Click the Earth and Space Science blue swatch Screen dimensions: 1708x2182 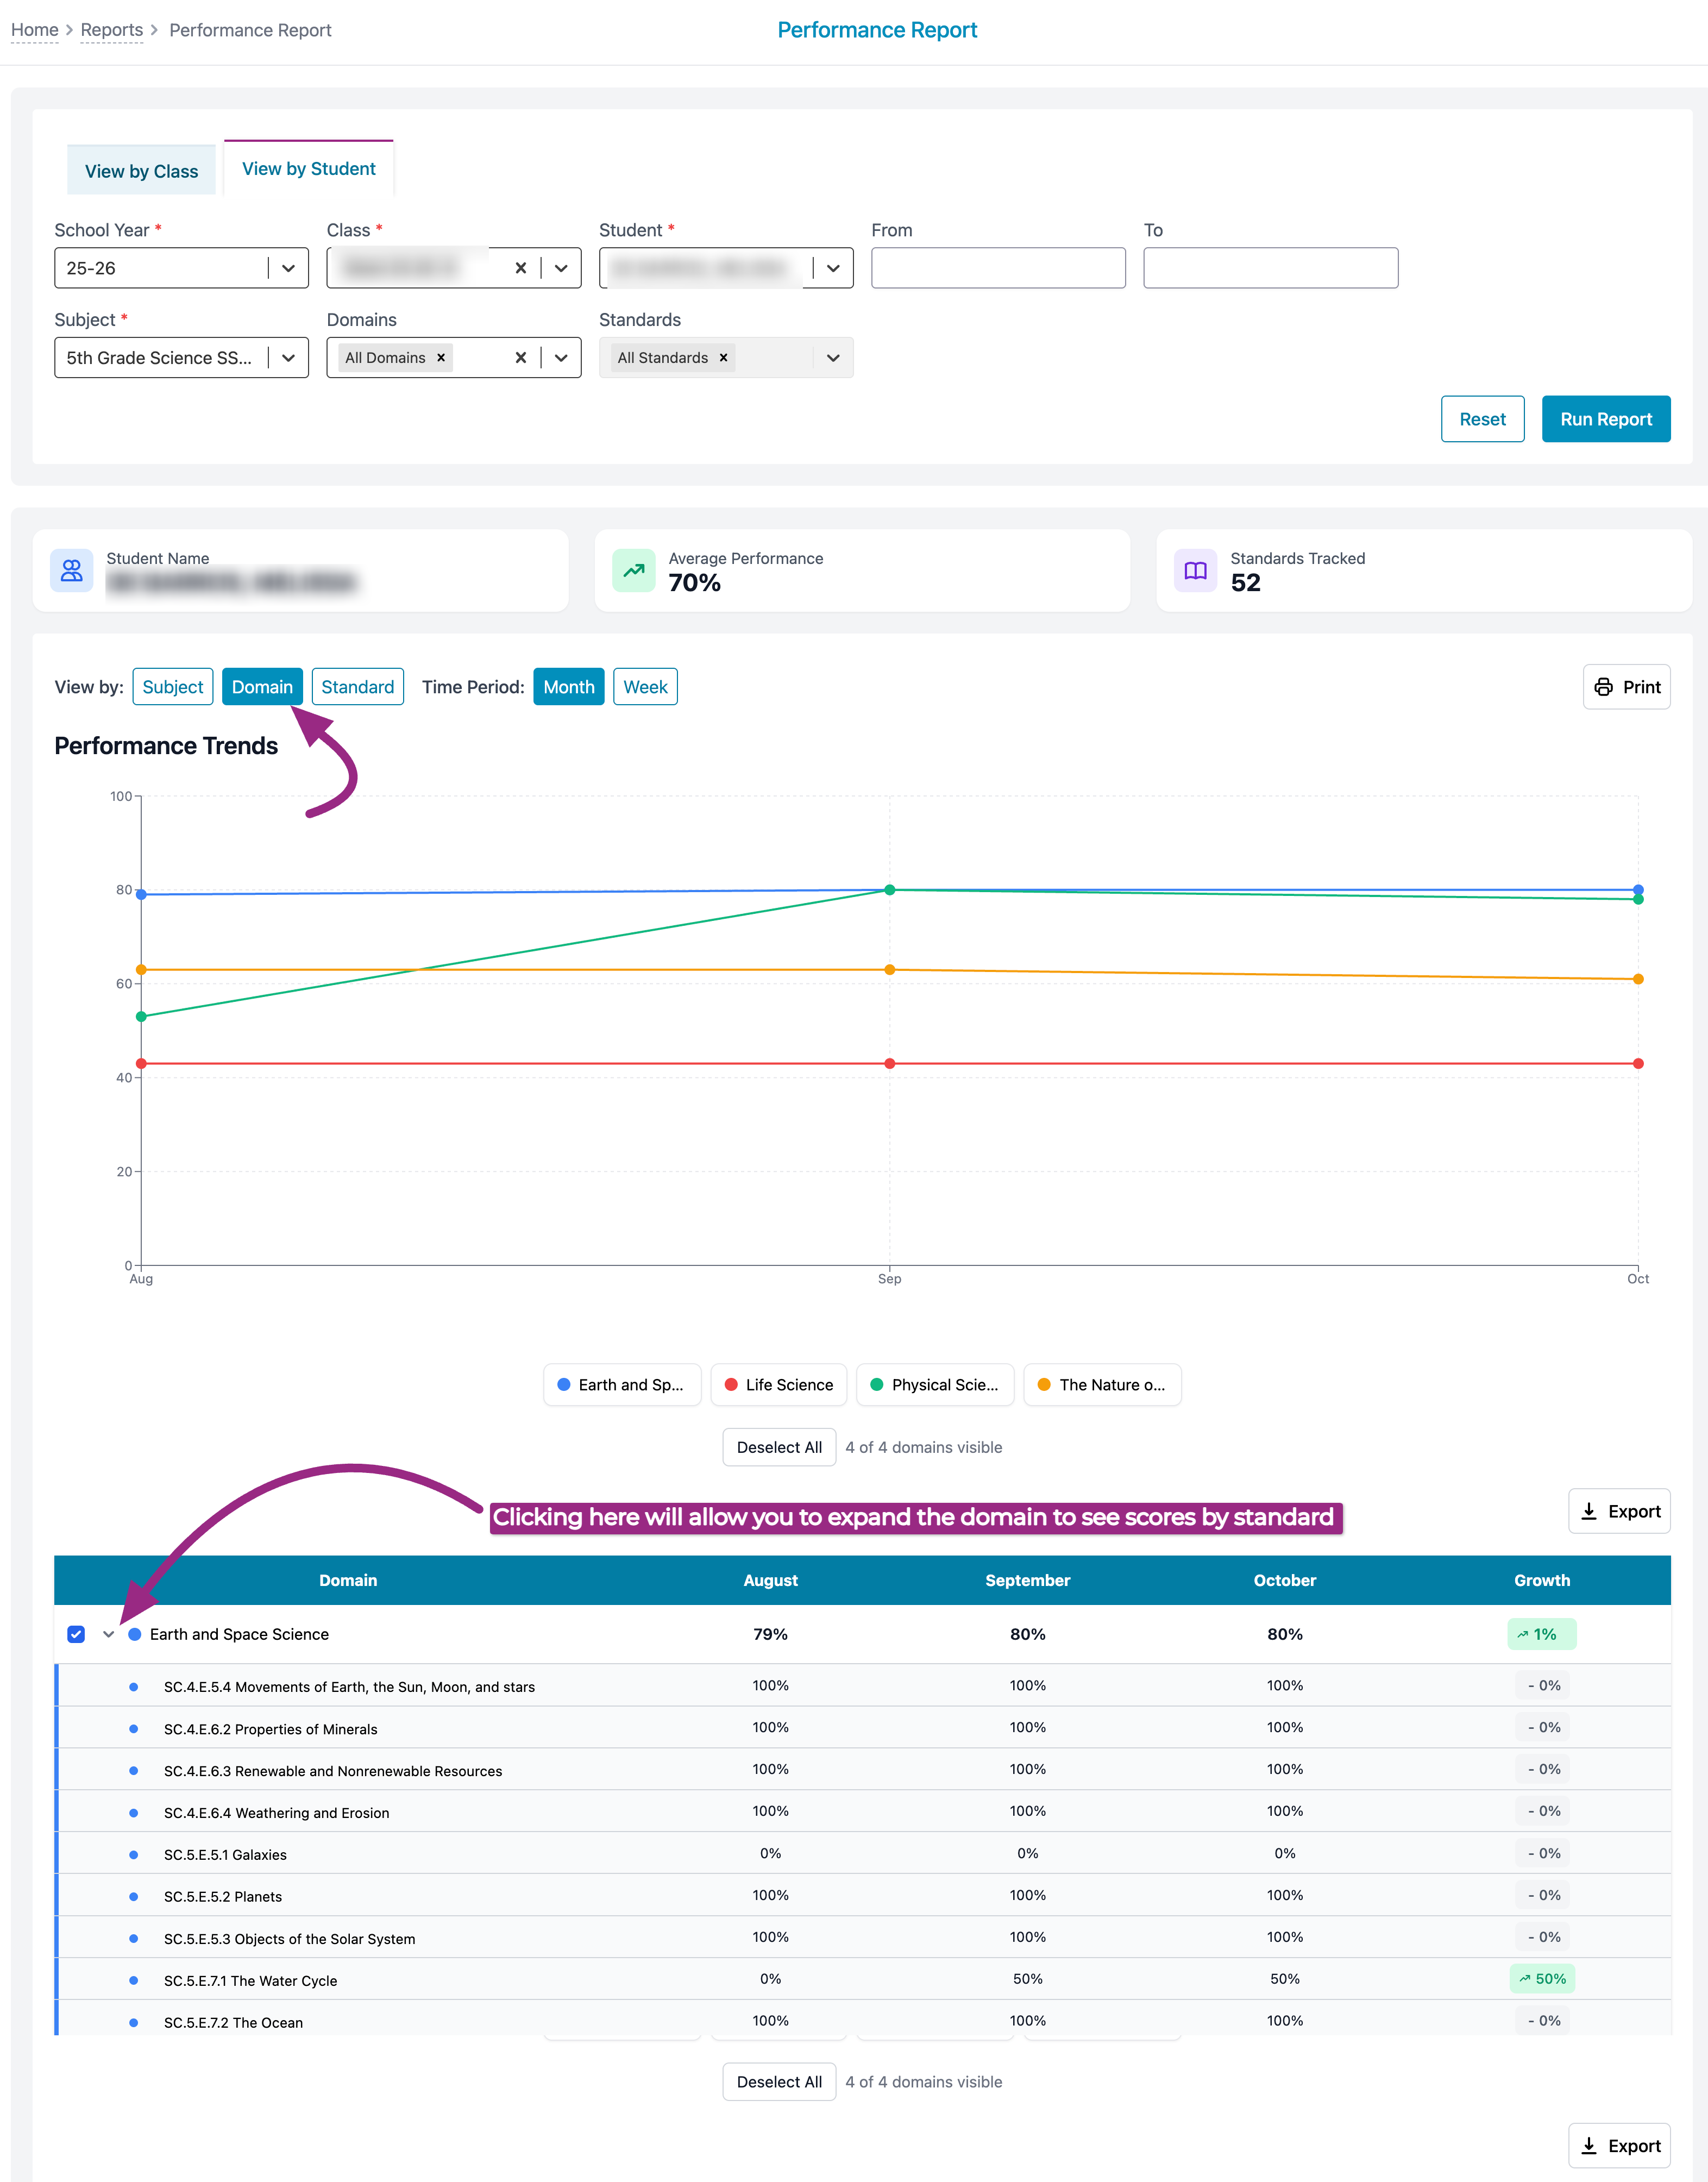[135, 1634]
